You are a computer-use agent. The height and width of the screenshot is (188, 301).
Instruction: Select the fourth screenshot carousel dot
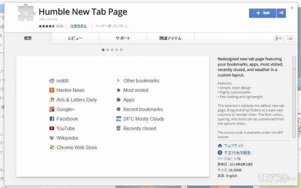click(117, 50)
